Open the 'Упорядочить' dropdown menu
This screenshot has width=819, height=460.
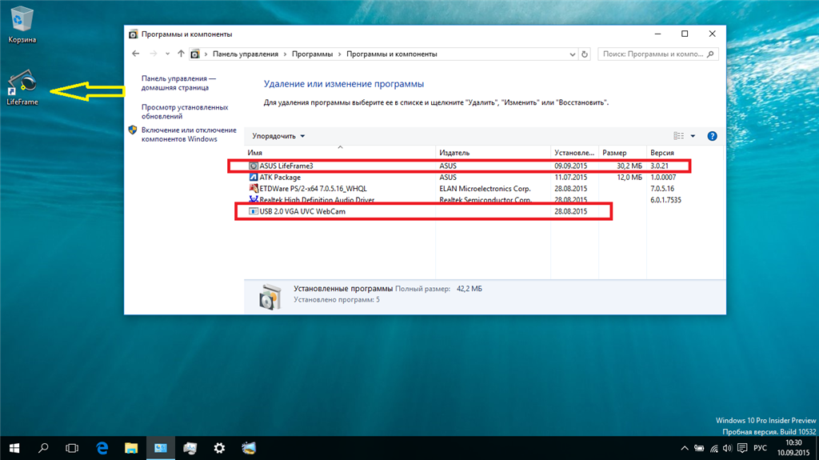pyautogui.click(x=278, y=136)
